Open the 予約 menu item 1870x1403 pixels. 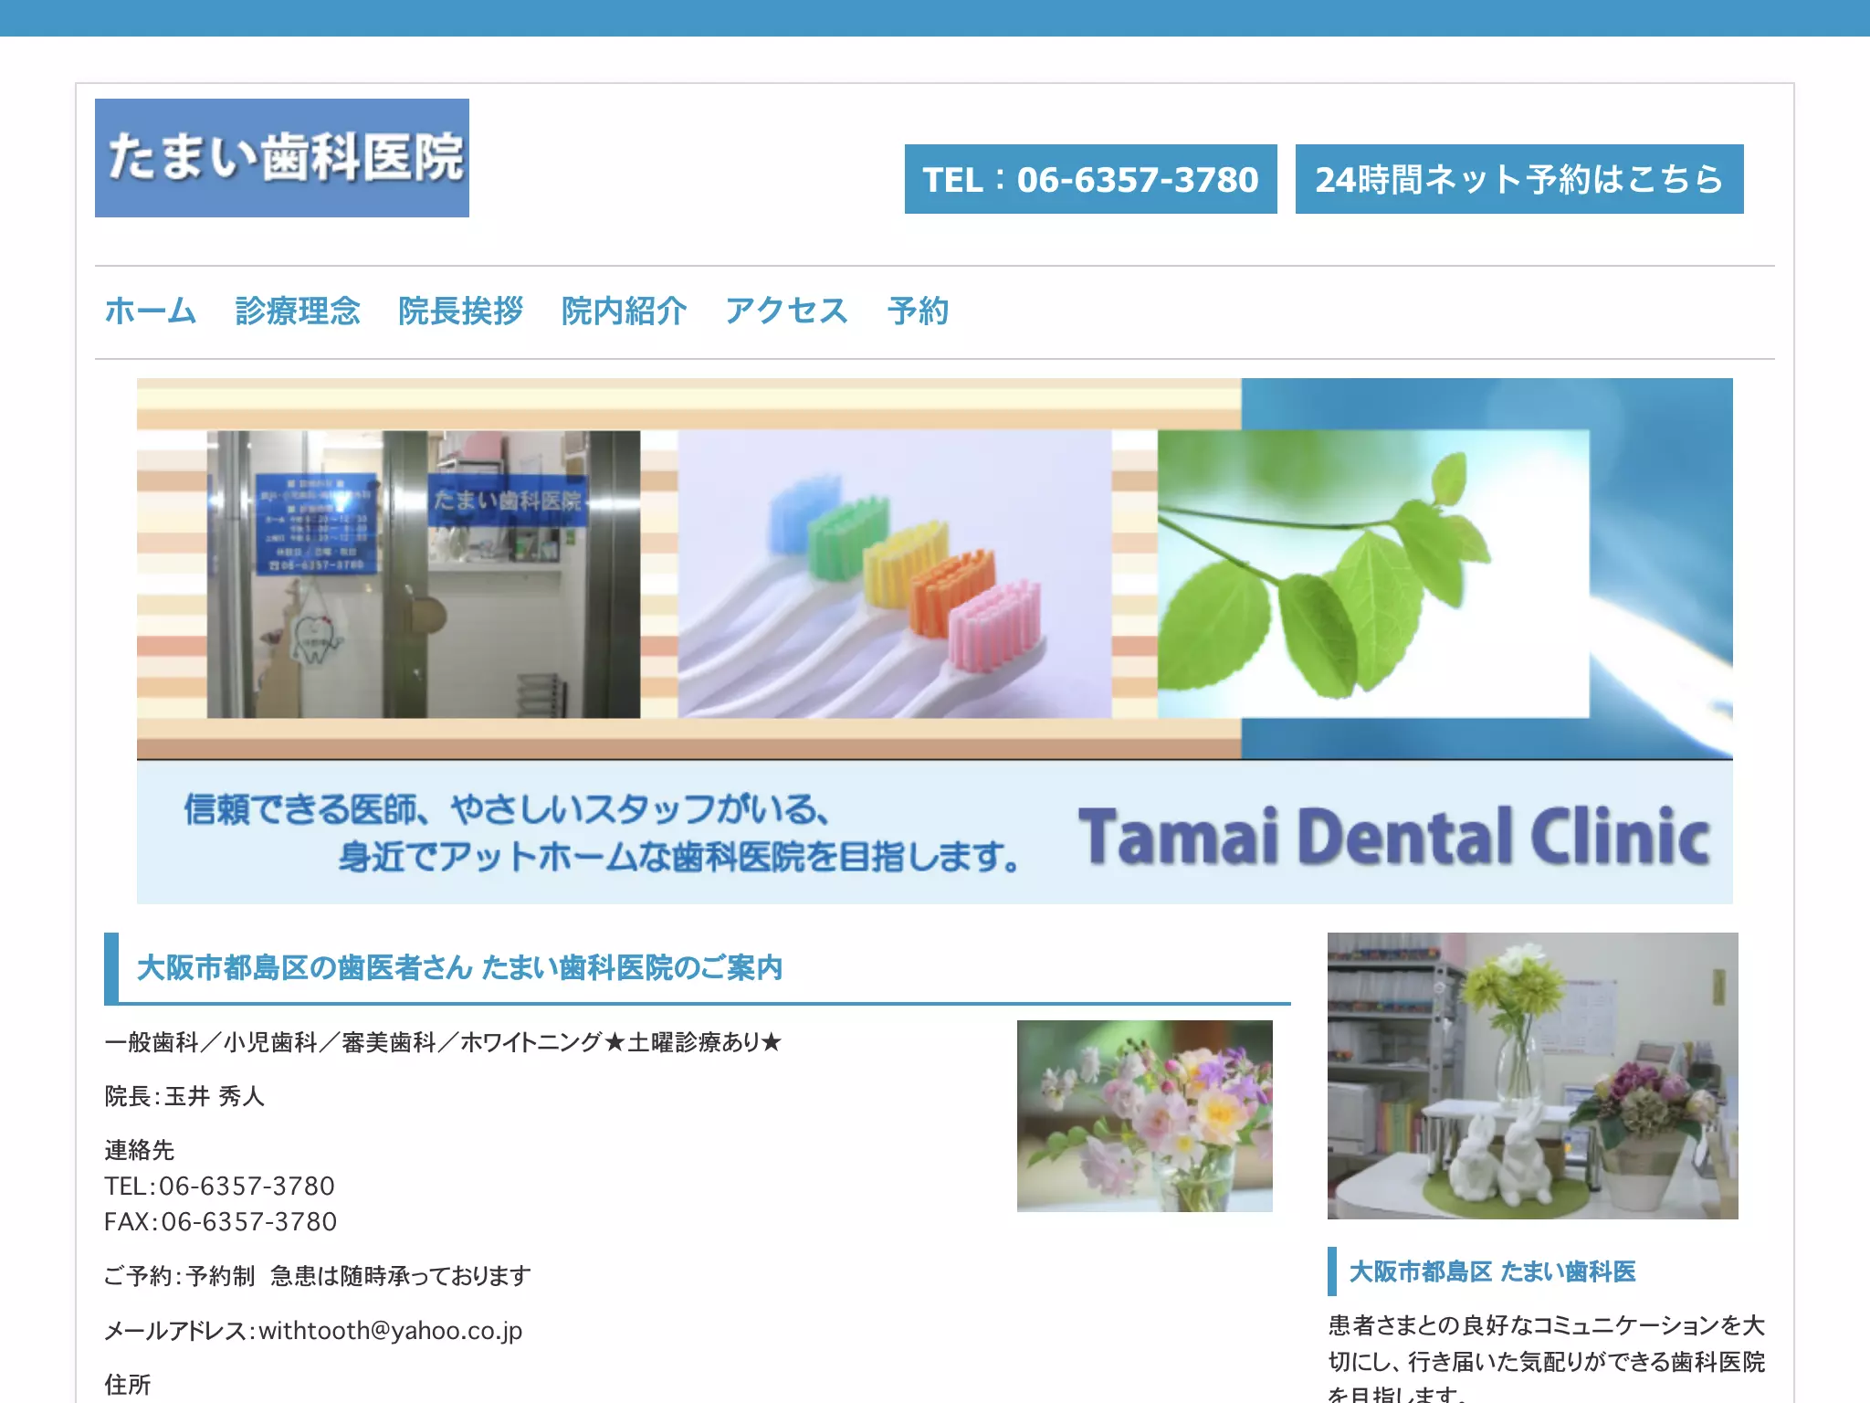coord(919,311)
